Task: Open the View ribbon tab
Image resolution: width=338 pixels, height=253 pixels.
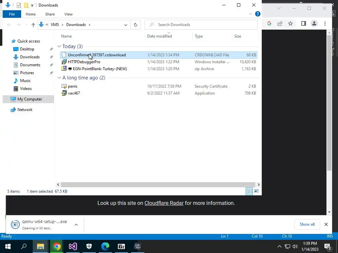Action: point(68,14)
